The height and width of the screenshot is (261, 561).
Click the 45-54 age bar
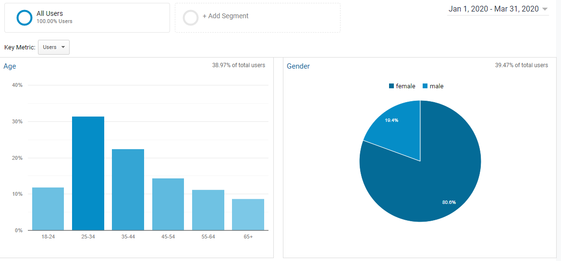168,204
